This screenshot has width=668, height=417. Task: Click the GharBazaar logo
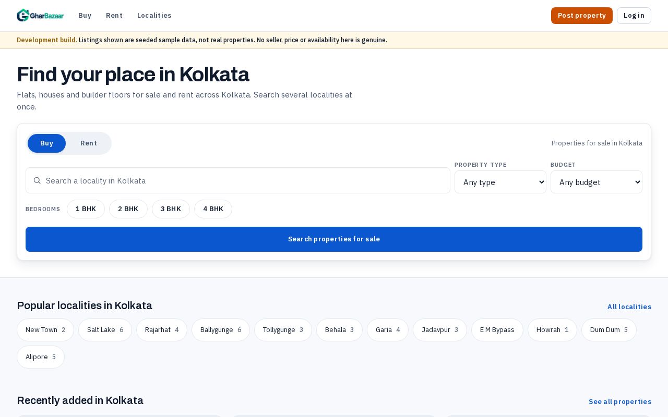pos(40,16)
